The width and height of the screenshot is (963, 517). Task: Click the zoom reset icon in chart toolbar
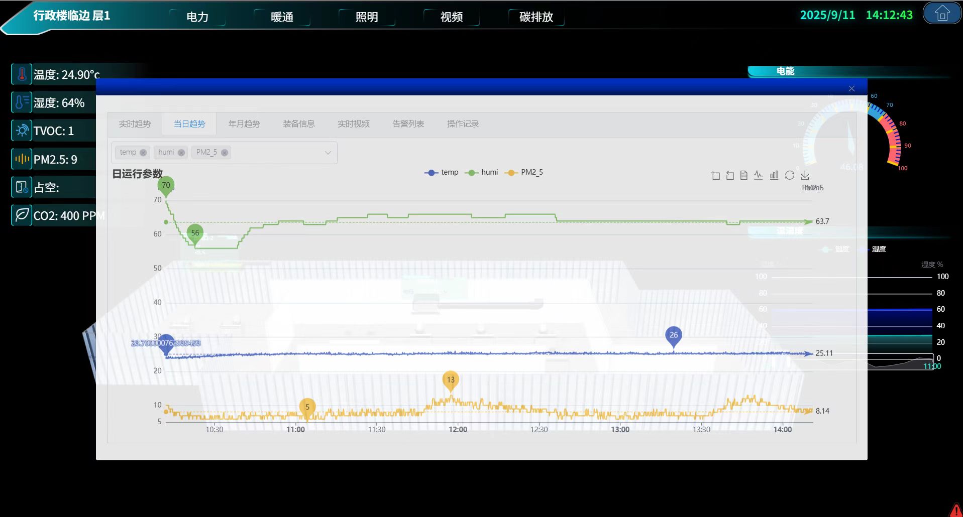click(x=730, y=175)
